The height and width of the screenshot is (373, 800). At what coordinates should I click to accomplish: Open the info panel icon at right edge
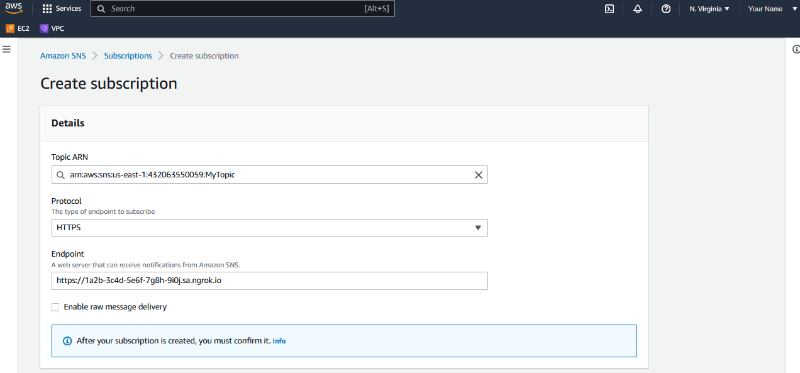(x=796, y=50)
